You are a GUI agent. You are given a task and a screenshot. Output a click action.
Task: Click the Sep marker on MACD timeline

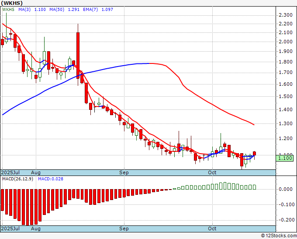click(124, 228)
